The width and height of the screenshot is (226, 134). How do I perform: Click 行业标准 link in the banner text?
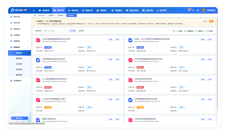pos(54,24)
